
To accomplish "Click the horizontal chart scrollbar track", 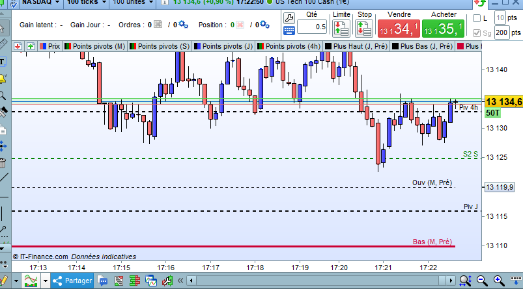I will (321, 281).
